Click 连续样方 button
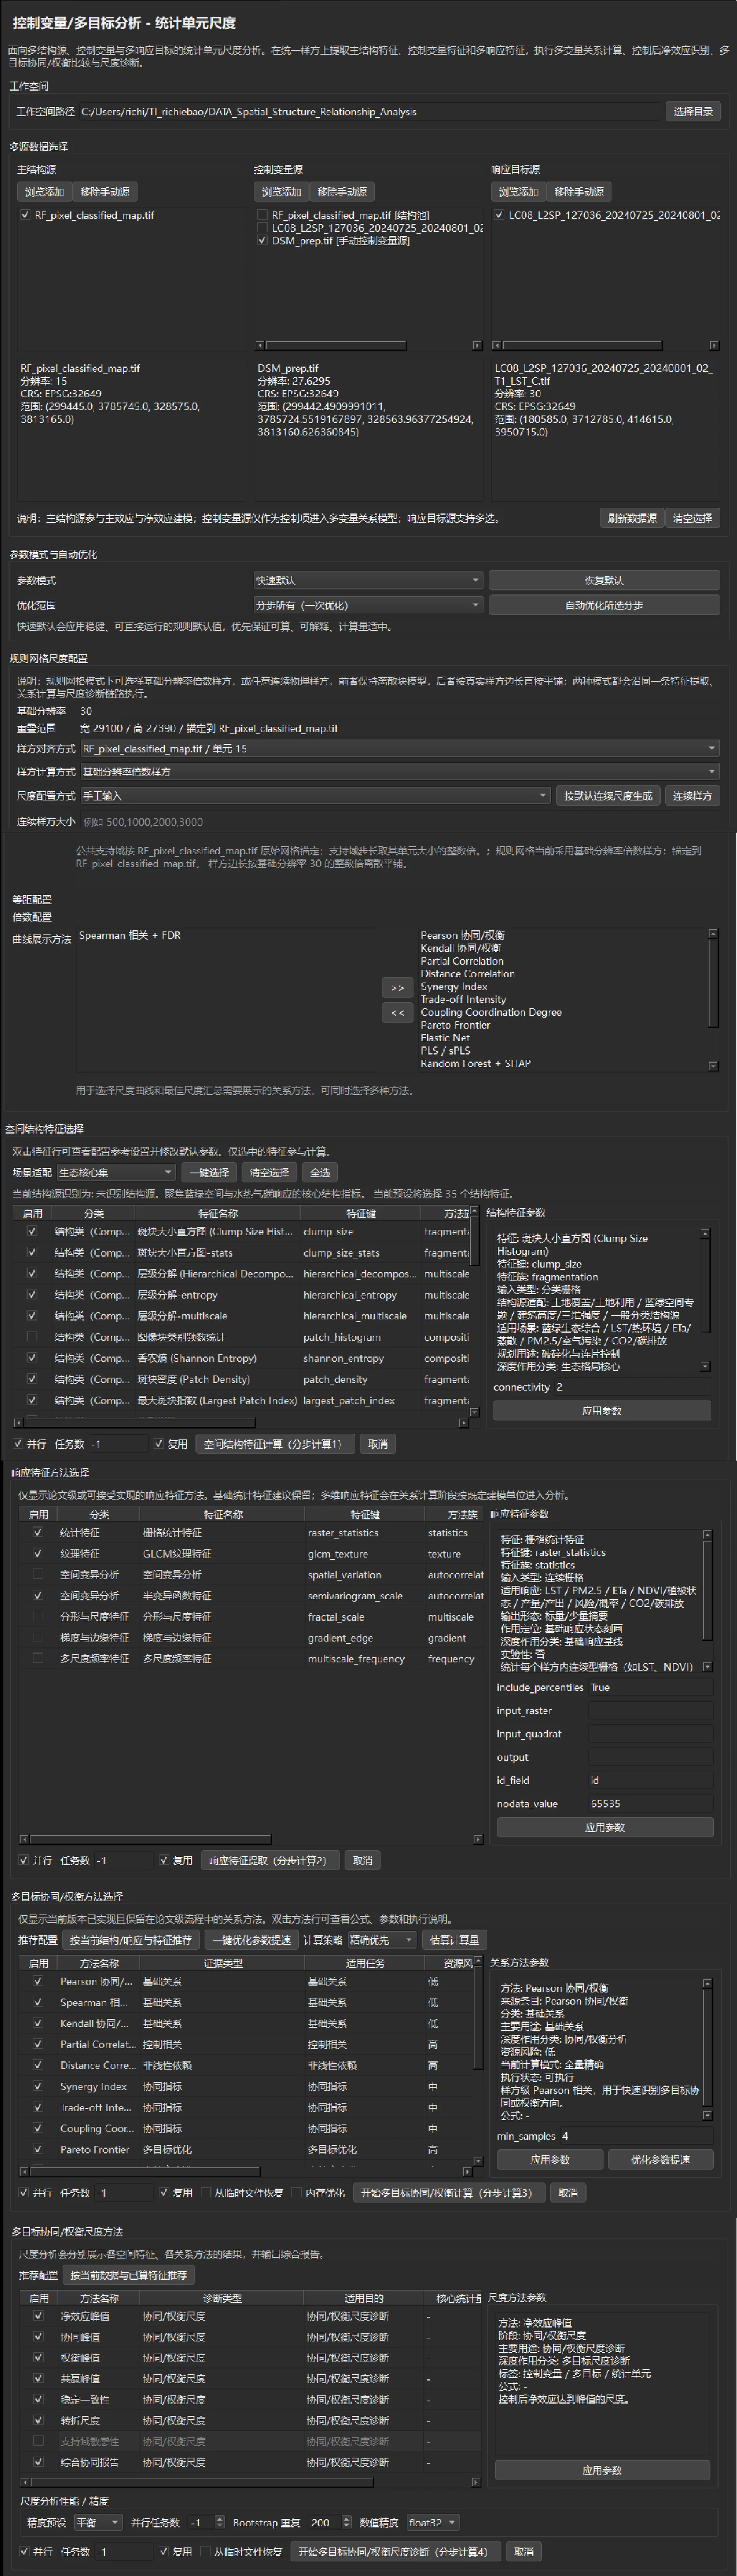Screen dimensions: 737x2576 [692, 796]
